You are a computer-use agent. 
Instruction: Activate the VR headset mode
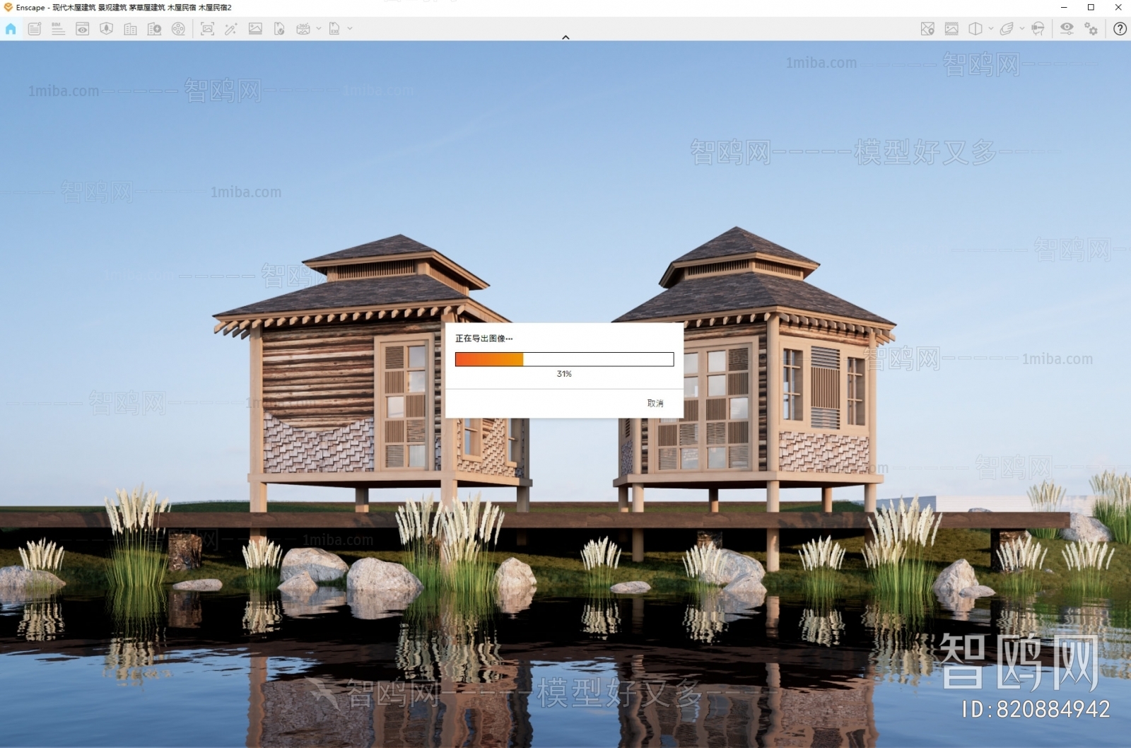point(1038,29)
